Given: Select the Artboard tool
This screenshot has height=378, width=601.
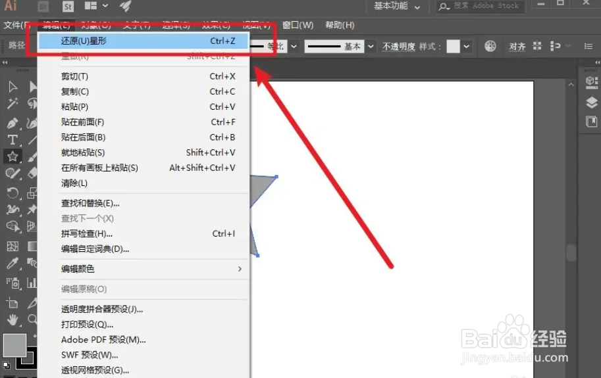Looking at the screenshot, I should coord(13,303).
